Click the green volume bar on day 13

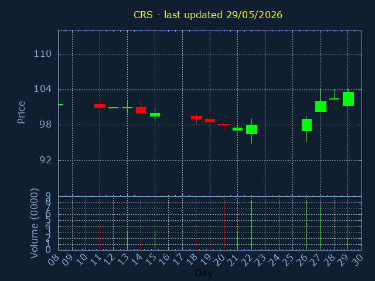pyautogui.click(x=127, y=241)
